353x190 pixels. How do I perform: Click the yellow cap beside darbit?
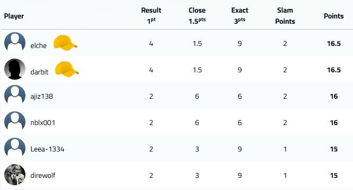67,69
